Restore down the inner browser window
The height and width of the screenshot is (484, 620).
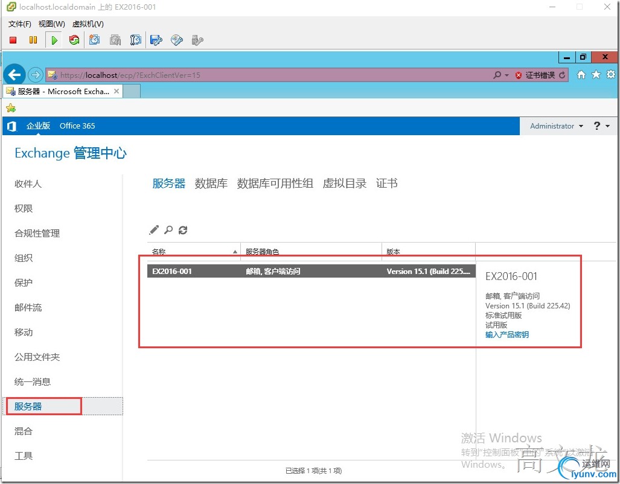click(x=583, y=57)
